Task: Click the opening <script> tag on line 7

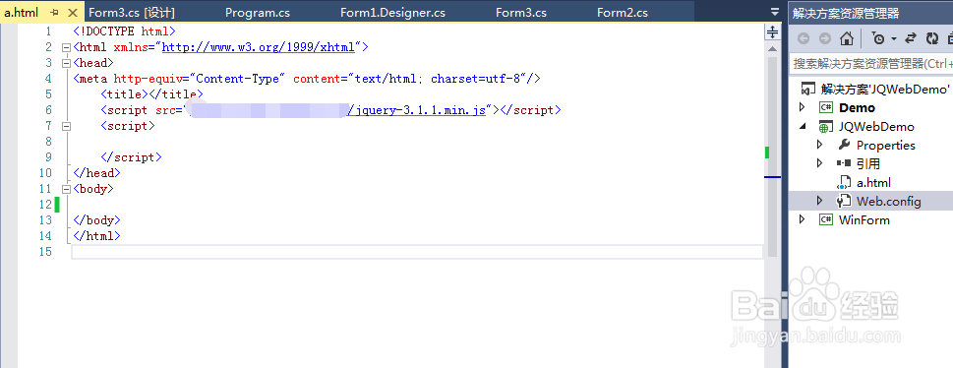Action: tap(128, 126)
